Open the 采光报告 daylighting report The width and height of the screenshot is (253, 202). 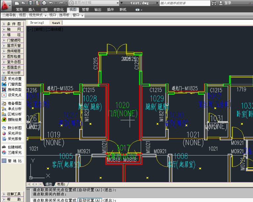coord(14,139)
